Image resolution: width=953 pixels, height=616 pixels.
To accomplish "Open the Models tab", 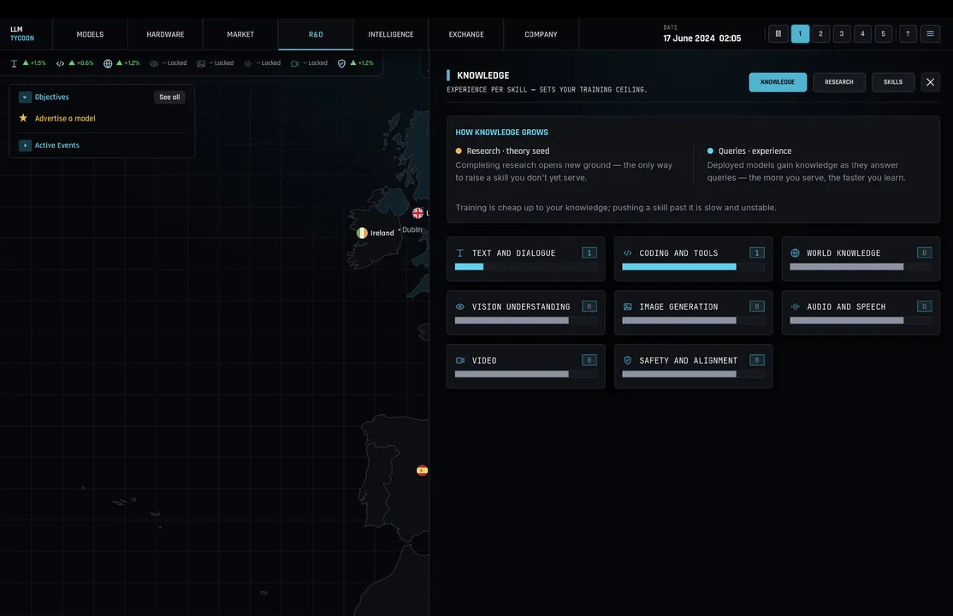I will [90, 35].
